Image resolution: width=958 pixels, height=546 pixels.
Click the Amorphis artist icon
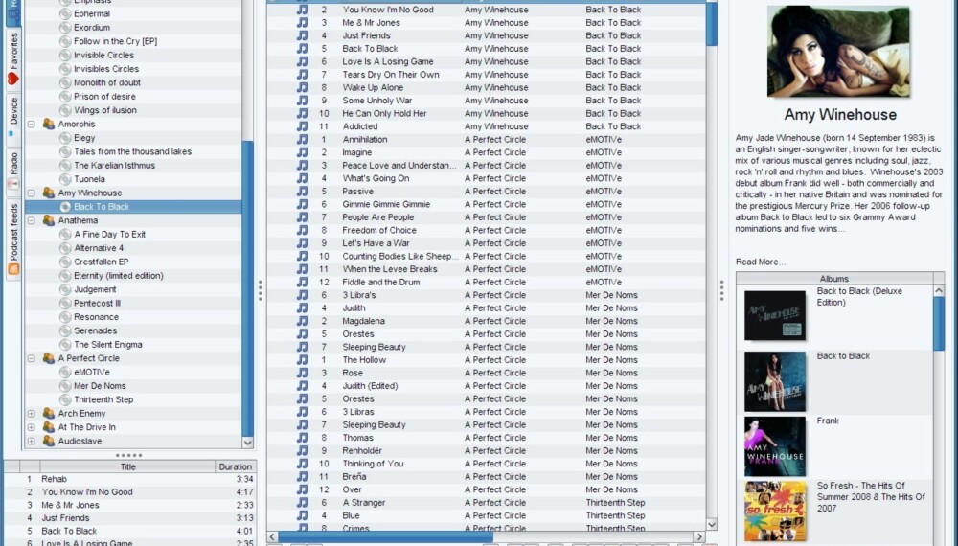click(49, 124)
